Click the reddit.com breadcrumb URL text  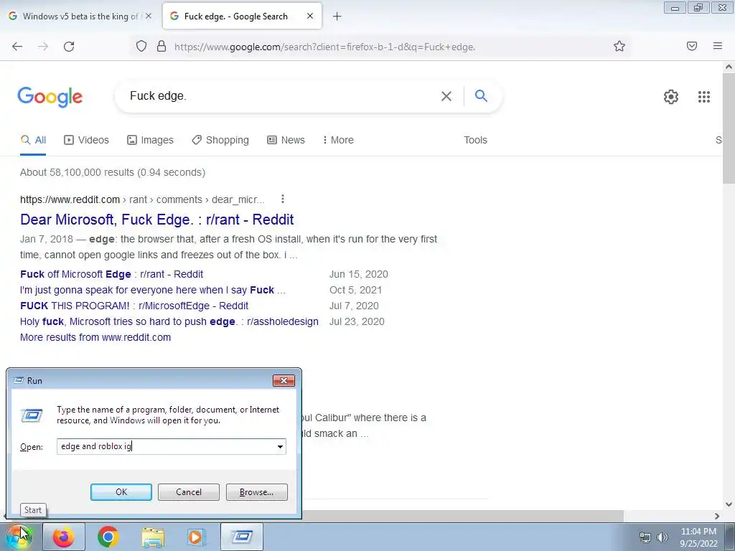142,199
